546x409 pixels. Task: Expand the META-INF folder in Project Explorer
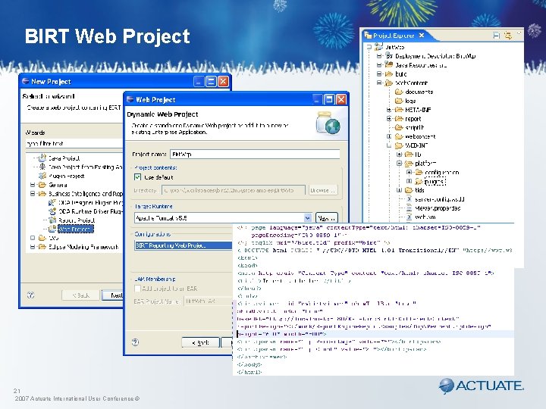389,110
